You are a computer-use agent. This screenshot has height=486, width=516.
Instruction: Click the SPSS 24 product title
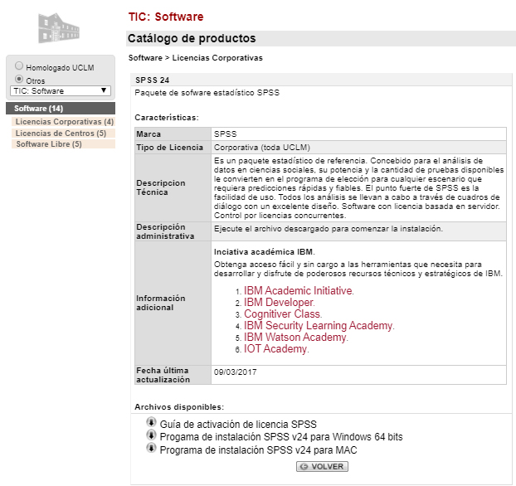[x=152, y=80]
